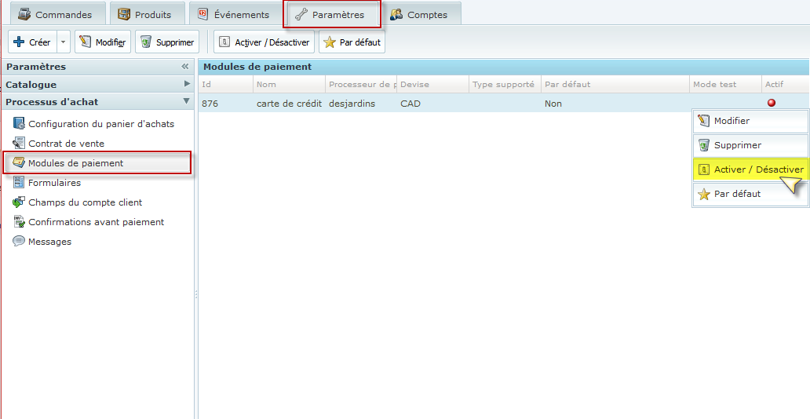Select Modules de paiement item
The height and width of the screenshot is (419, 810).
click(97, 163)
